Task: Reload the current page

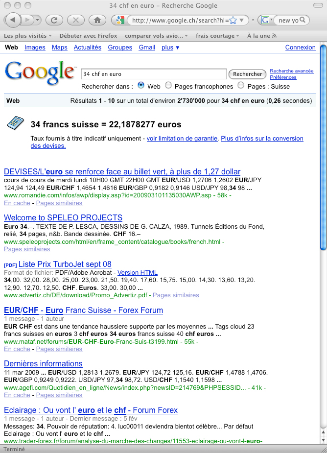Action: [54, 20]
